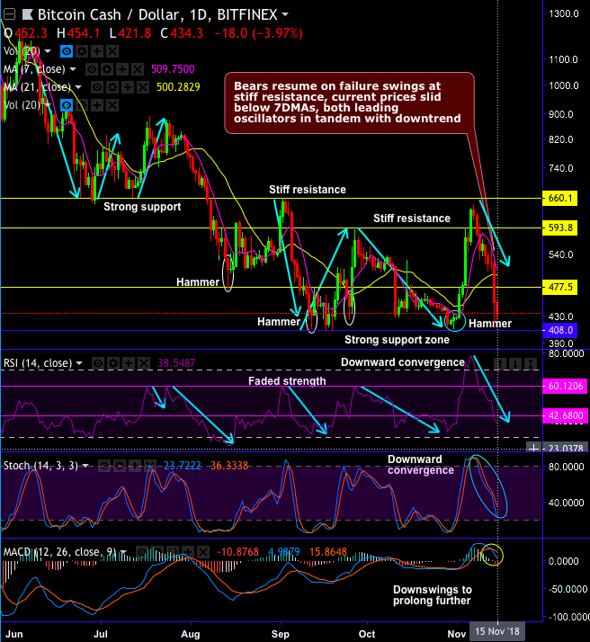The height and width of the screenshot is (642, 590).
Task: Toggle eye icon for RSI (14, close)
Action: tap(97, 363)
